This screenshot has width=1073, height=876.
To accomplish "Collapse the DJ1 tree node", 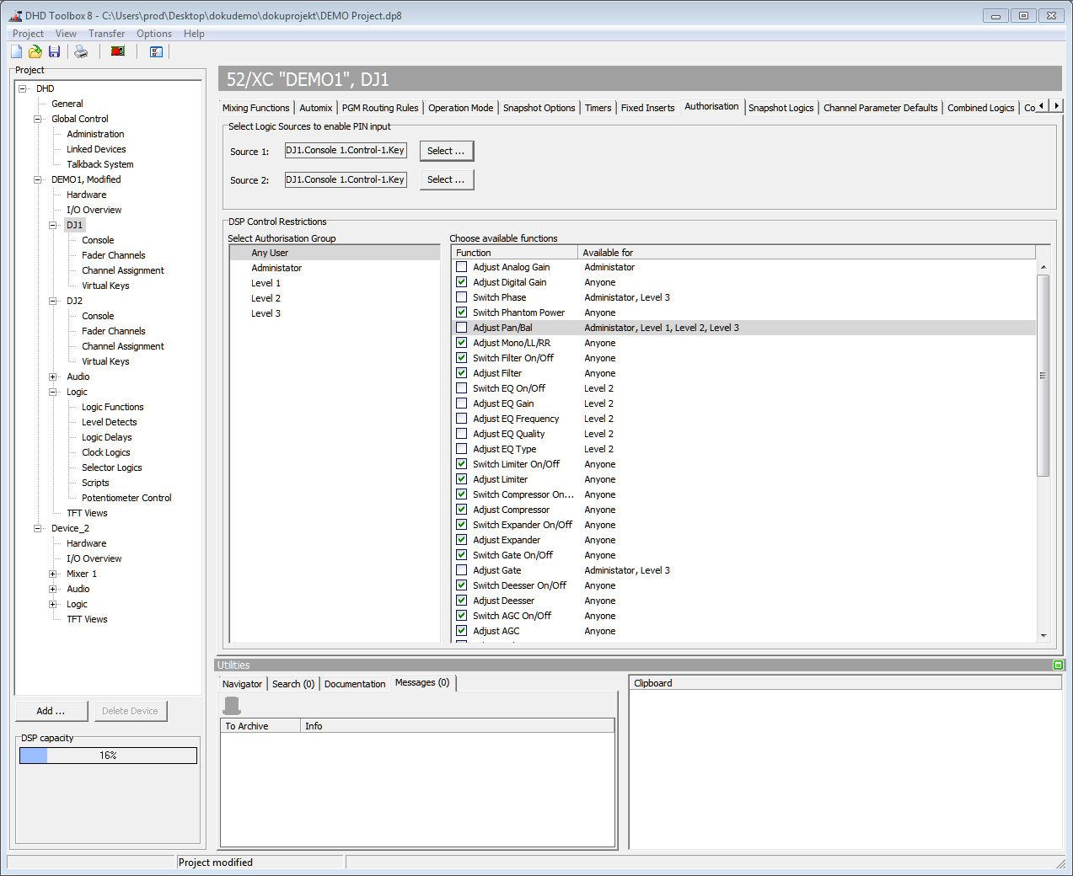I will point(52,225).
